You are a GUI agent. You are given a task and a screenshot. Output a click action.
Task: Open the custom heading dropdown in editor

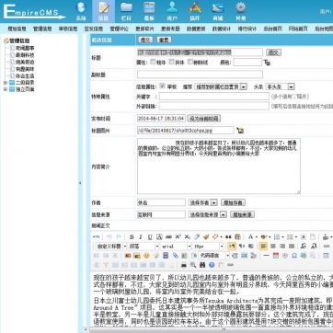(x=111, y=247)
